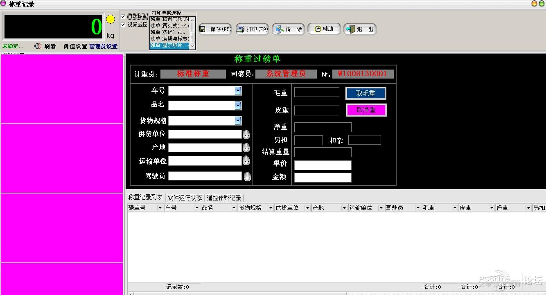Click lookup icon beside 驾驶员 field
The width and height of the screenshot is (546, 295).
(x=247, y=176)
